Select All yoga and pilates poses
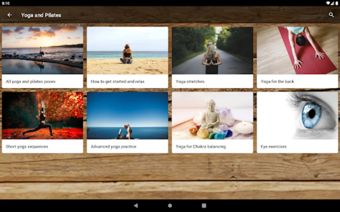The height and width of the screenshot is (212, 340). point(31,81)
